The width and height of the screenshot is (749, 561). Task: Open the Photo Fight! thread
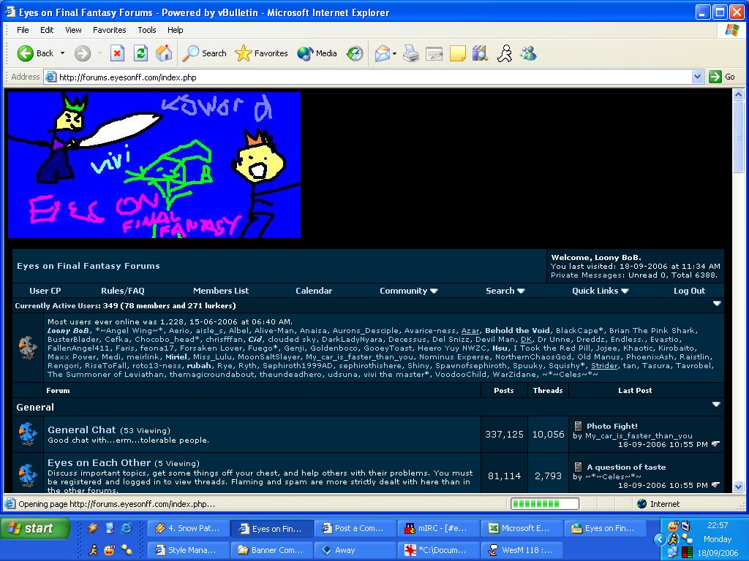click(x=612, y=427)
